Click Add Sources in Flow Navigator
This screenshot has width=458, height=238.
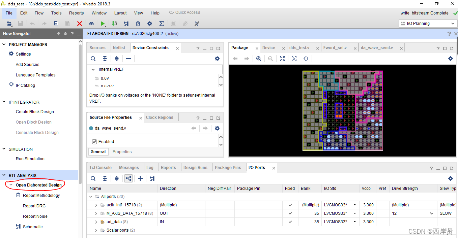pyautogui.click(x=27, y=65)
